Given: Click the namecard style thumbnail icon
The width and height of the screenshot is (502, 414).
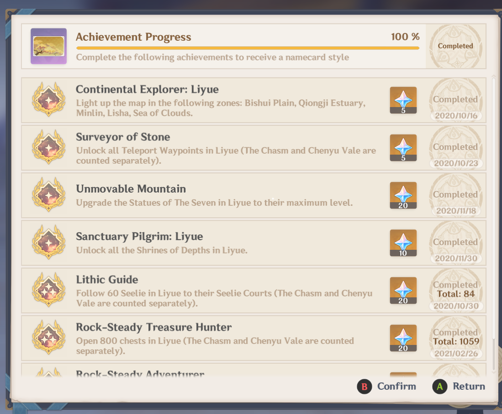Looking at the screenshot, I should pos(49,46).
